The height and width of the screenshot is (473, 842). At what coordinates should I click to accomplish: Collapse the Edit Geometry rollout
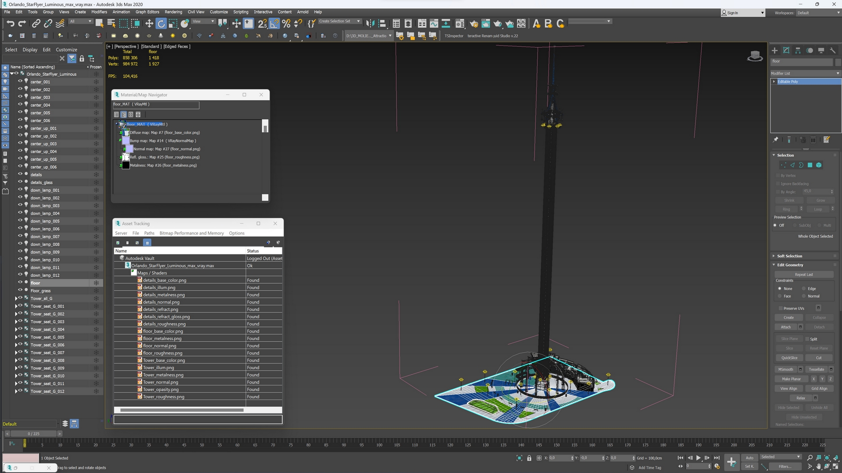[x=790, y=265]
